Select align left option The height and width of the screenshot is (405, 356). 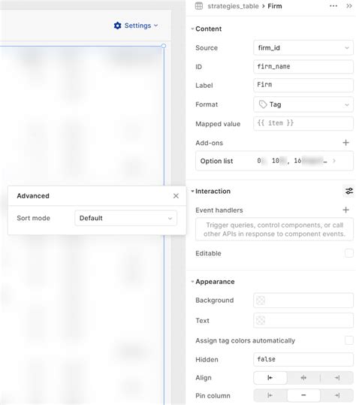(270, 378)
